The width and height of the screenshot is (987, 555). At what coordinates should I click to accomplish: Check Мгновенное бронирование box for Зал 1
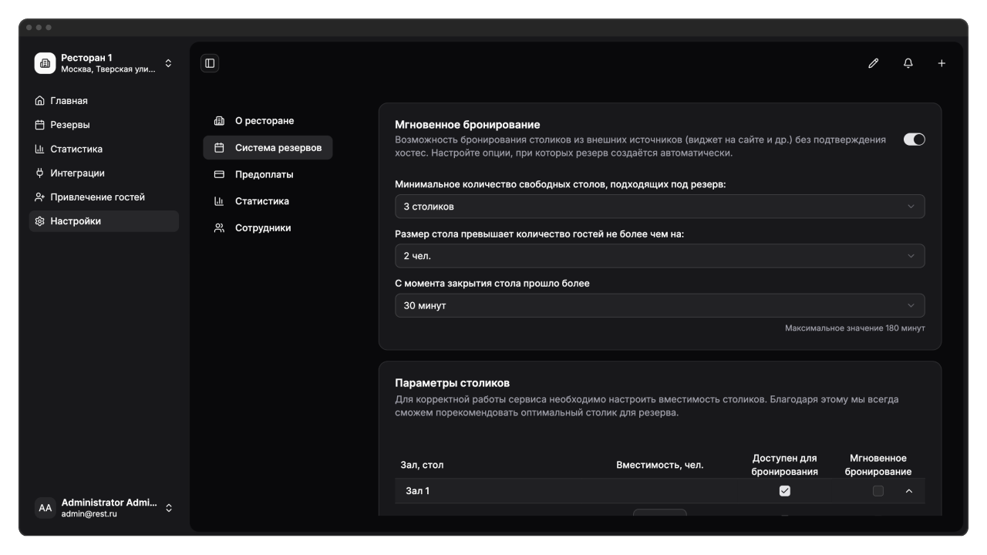[x=878, y=491]
